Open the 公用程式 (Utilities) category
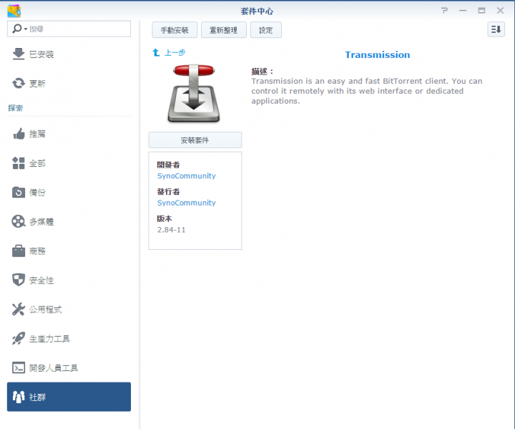 click(69, 309)
